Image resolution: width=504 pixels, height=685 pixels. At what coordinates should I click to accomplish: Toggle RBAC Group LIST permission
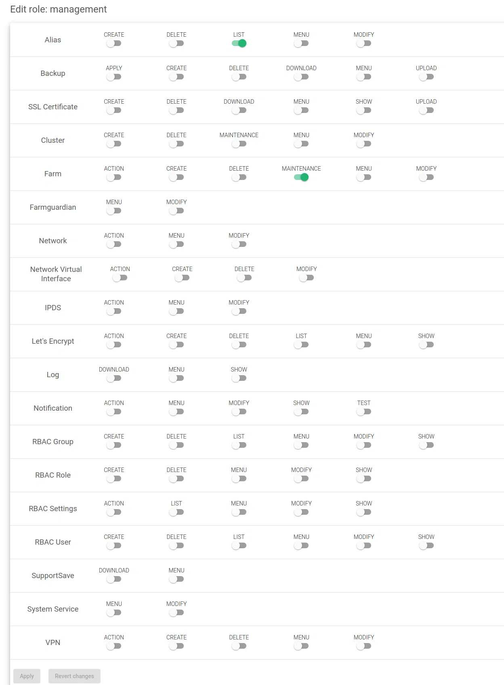coord(239,445)
